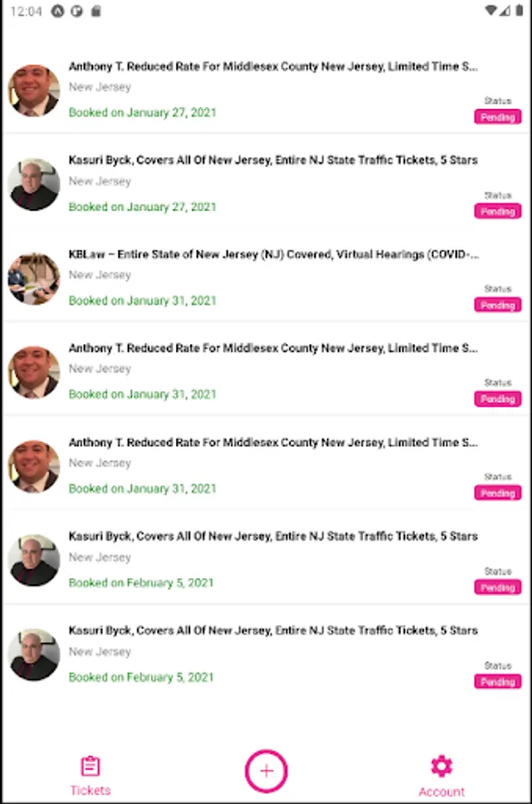Image resolution: width=532 pixels, height=804 pixels.
Task: Select Kasuri Byck avatar booked January 27
Action: tap(34, 185)
